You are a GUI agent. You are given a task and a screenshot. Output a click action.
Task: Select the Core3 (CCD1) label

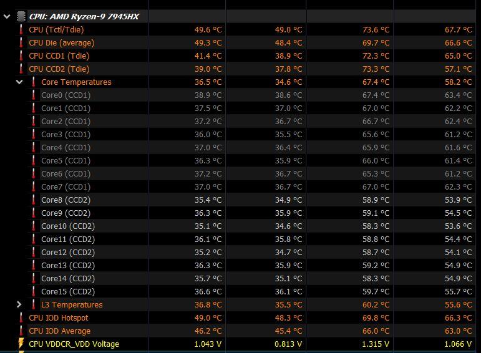[66, 134]
